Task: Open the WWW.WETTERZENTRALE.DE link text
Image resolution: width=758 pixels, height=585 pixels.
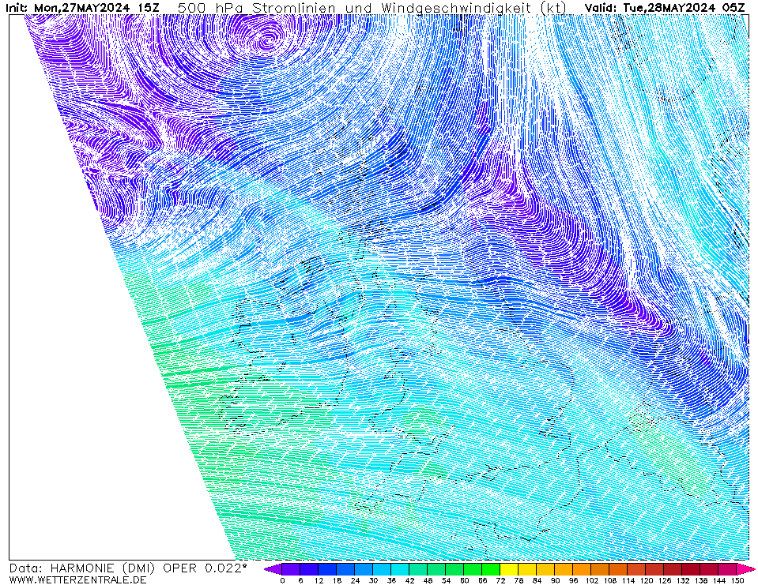Action: [77, 579]
